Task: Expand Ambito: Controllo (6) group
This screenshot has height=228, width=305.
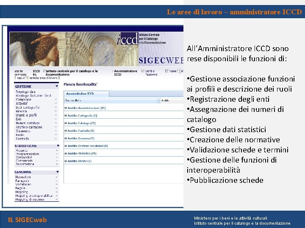Action: [x=66, y=130]
